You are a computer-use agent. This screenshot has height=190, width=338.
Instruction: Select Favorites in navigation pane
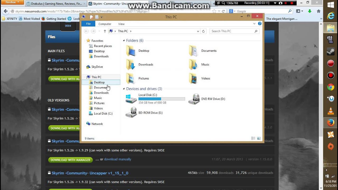95,41
